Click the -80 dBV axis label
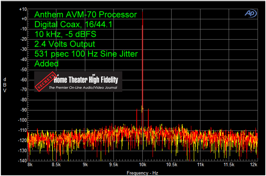Screen dimensions: 266x176 point(24,100)
